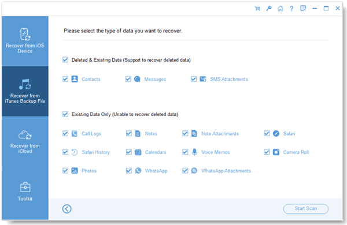The height and width of the screenshot is (225, 347).
Task: Click the Photos picture icon
Action: coord(75,171)
